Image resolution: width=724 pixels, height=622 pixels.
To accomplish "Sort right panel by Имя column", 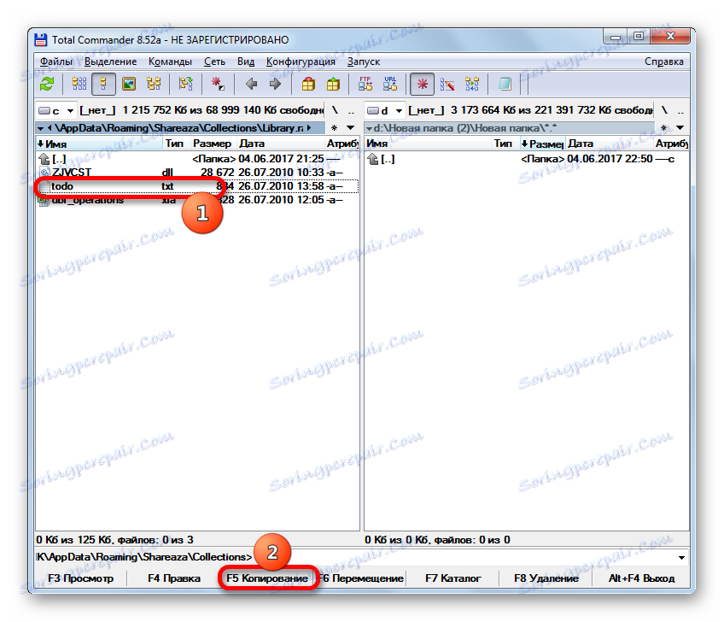I will tap(428, 144).
